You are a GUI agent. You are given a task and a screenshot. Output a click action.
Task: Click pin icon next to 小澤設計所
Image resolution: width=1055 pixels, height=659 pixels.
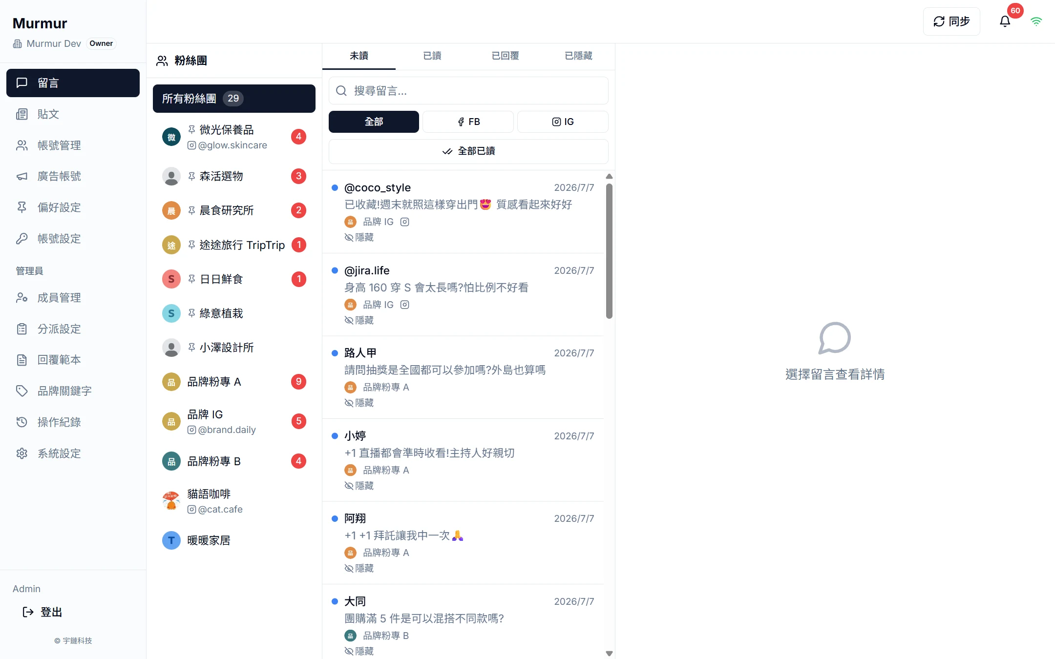click(191, 347)
